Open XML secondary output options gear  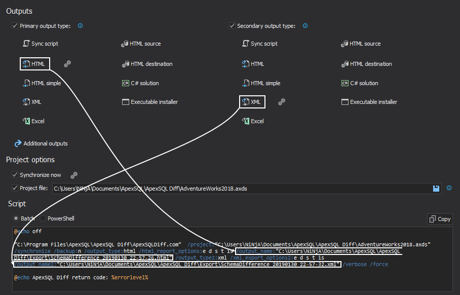tap(281, 101)
